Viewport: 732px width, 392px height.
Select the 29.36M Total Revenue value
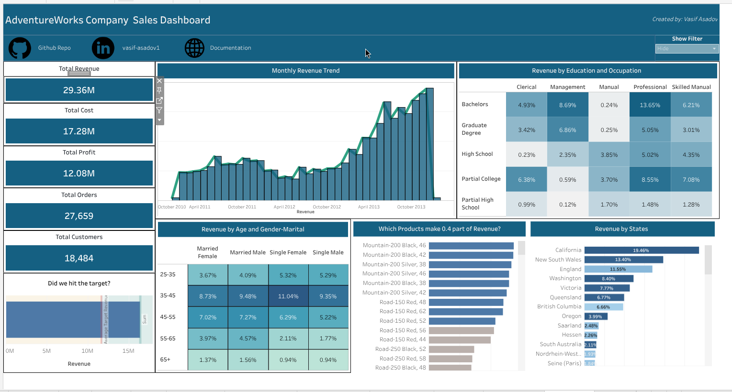pyautogui.click(x=79, y=90)
